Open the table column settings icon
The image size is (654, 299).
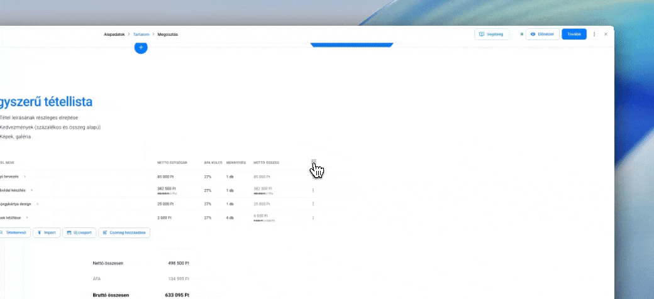(x=314, y=162)
